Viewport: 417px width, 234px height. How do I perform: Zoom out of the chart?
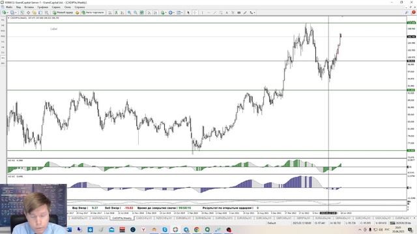pyautogui.click(x=136, y=12)
